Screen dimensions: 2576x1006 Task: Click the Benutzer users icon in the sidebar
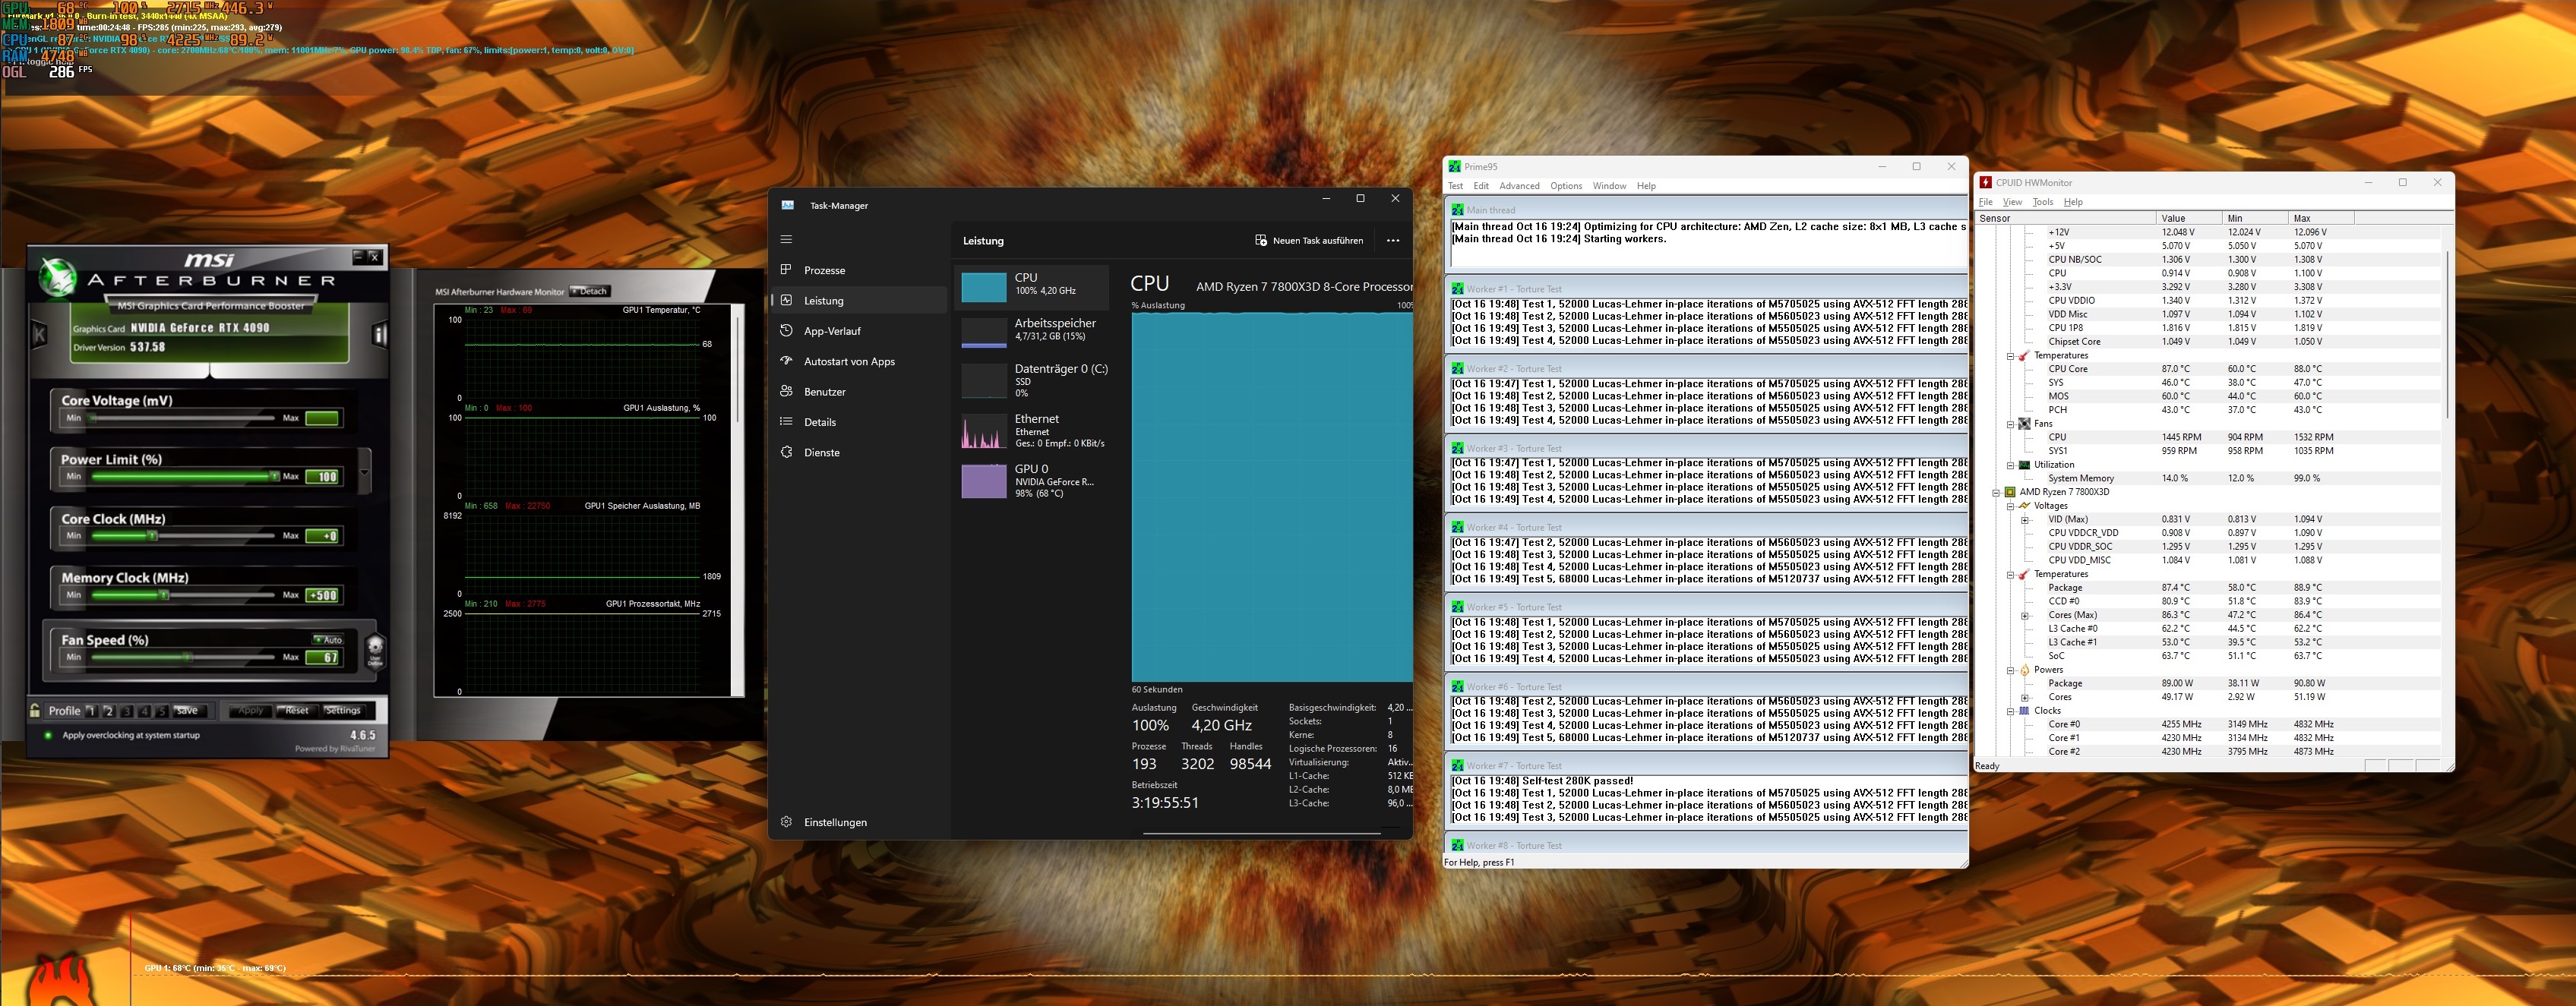tap(786, 392)
